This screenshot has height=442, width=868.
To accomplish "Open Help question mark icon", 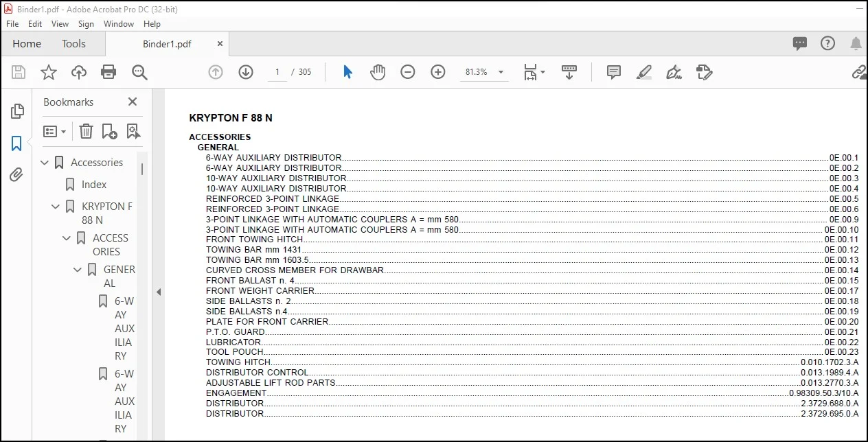I will point(828,43).
